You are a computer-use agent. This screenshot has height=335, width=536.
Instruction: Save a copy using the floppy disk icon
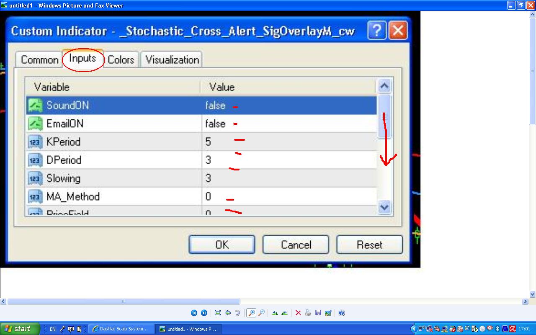click(318, 313)
